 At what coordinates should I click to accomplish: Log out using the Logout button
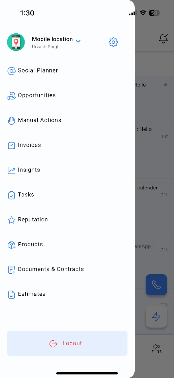pyautogui.click(x=67, y=344)
